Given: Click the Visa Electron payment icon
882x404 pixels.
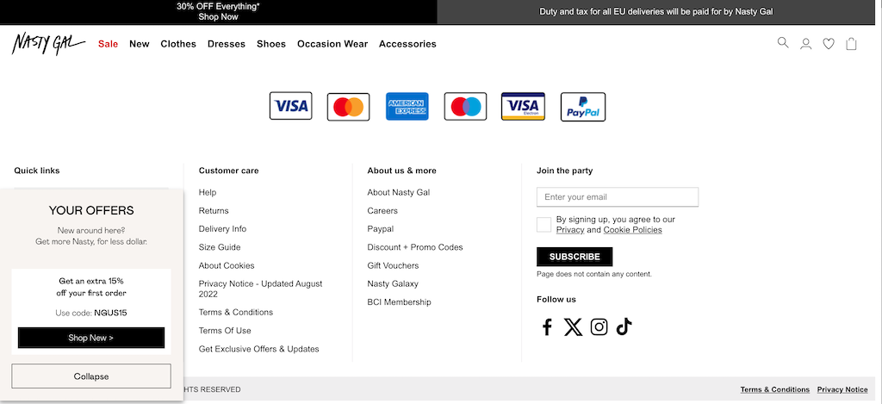Looking at the screenshot, I should point(523,106).
